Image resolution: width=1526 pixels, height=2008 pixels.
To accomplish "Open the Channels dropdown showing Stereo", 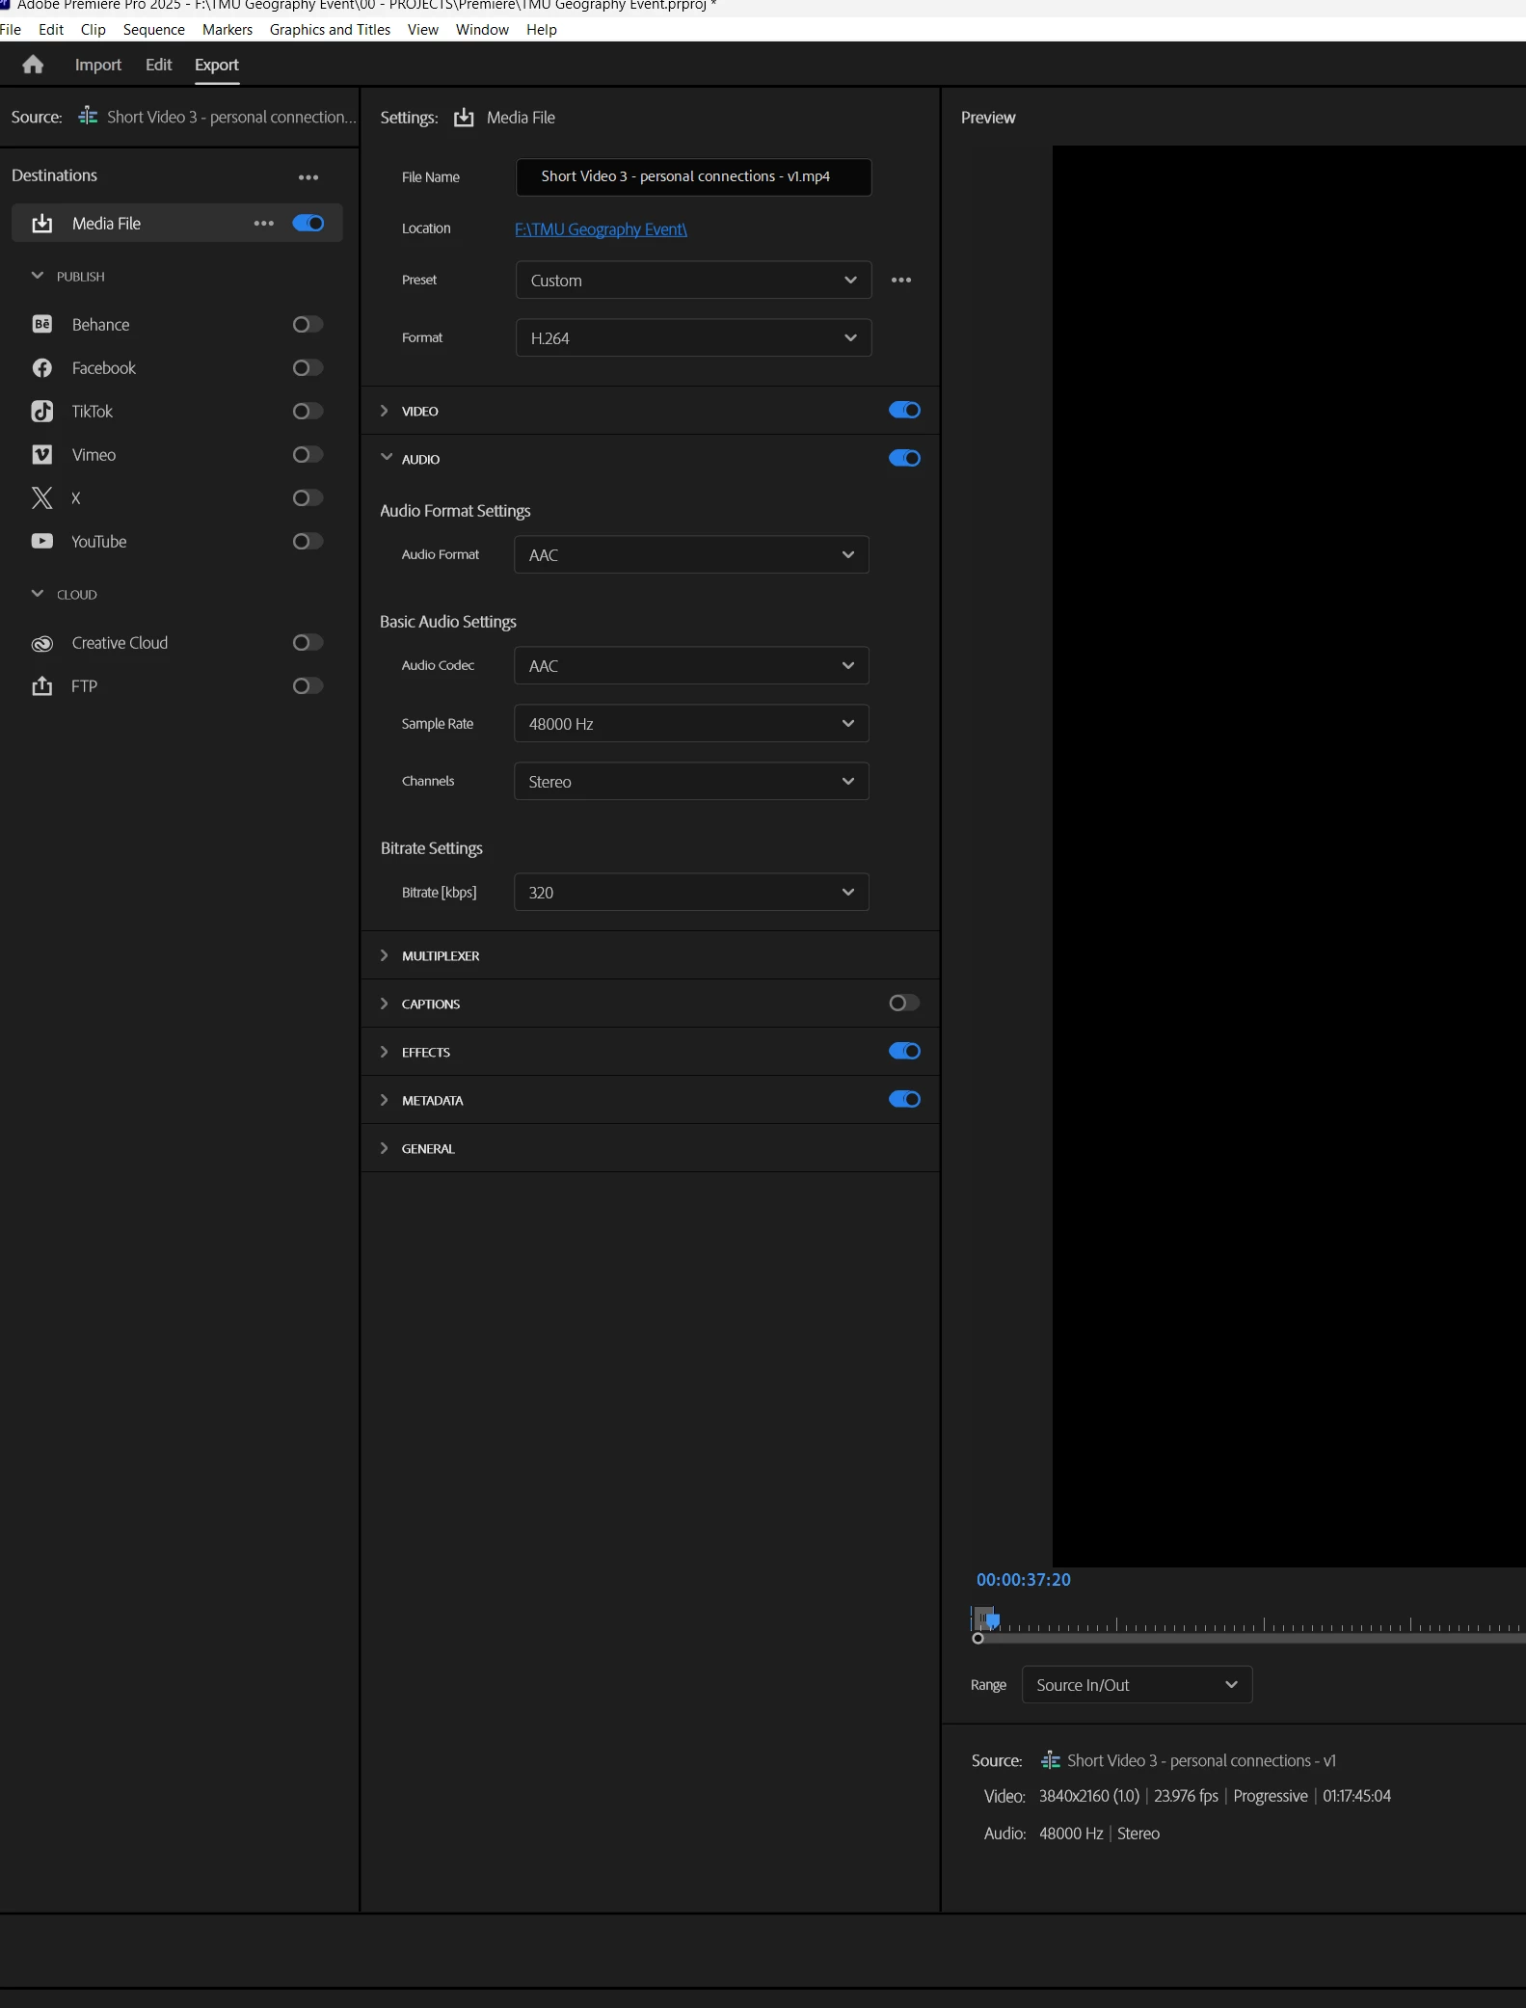I will 691,782.
